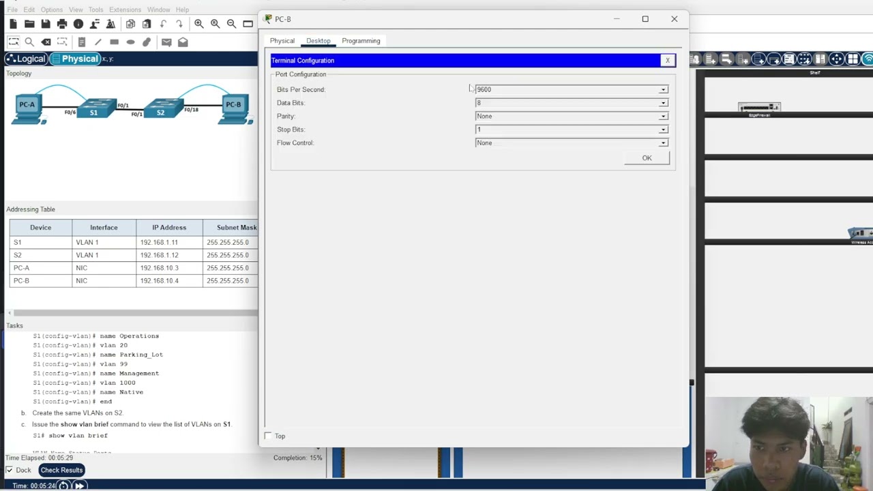Switch to Logical workspace view

[x=26, y=59]
